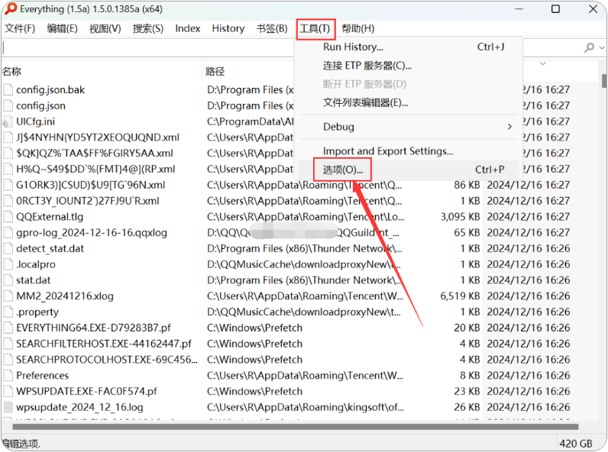This screenshot has width=608, height=452.
Task: Click file icon of stat.dat
Action: tap(8, 280)
